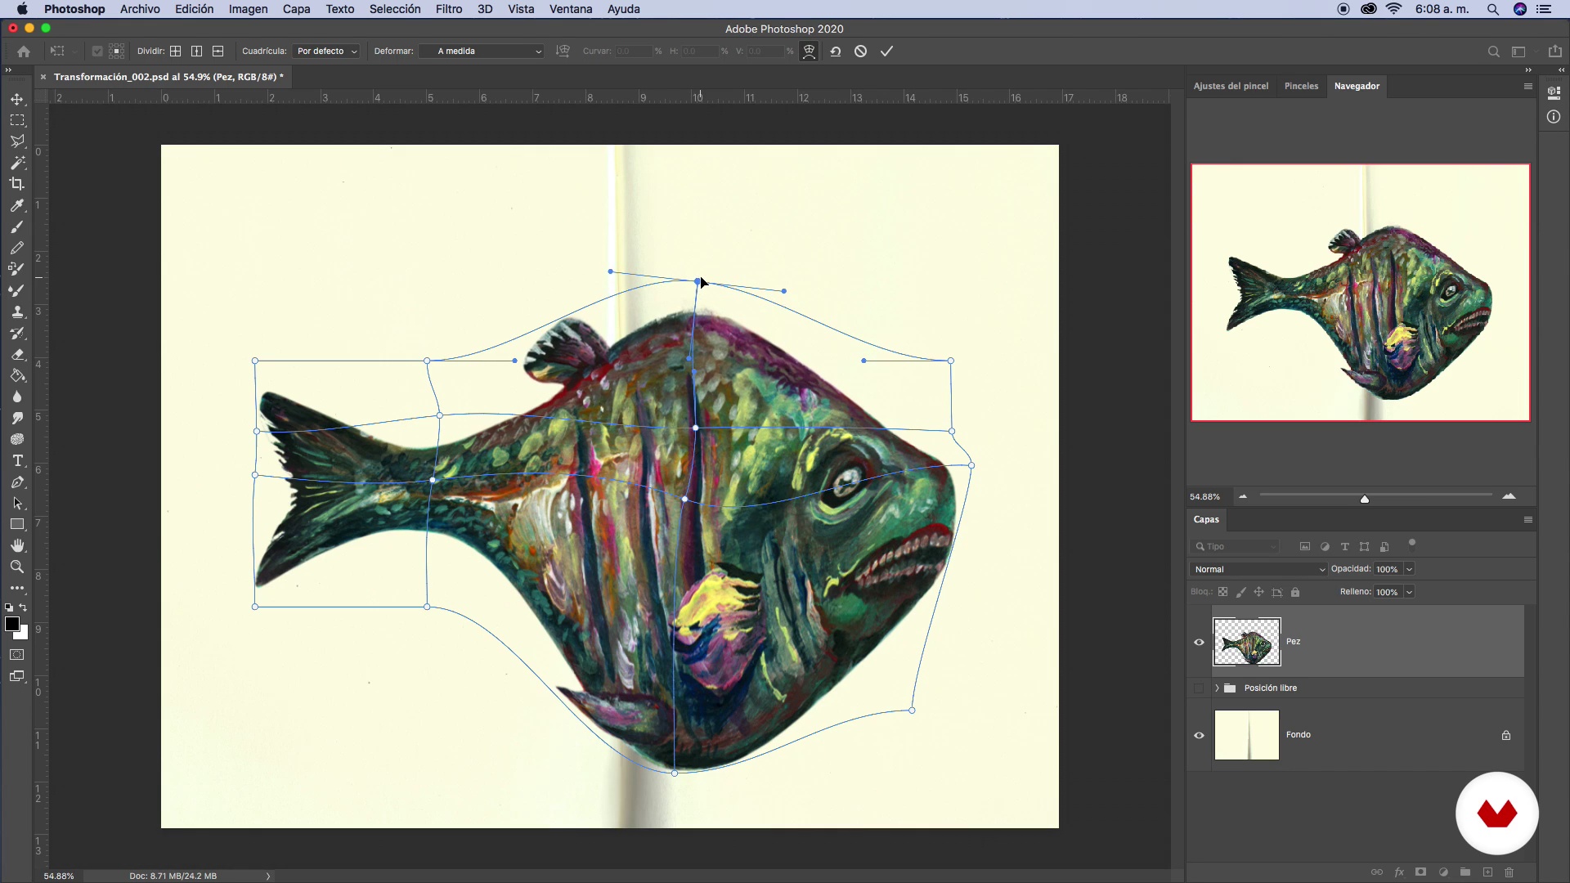Cancel the warp transformation
Image resolution: width=1570 pixels, height=883 pixels.
click(860, 51)
